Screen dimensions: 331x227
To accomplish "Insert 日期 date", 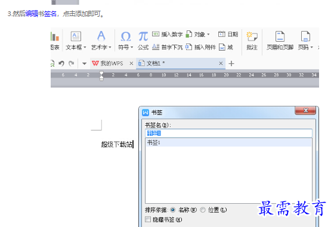I will [228, 34].
